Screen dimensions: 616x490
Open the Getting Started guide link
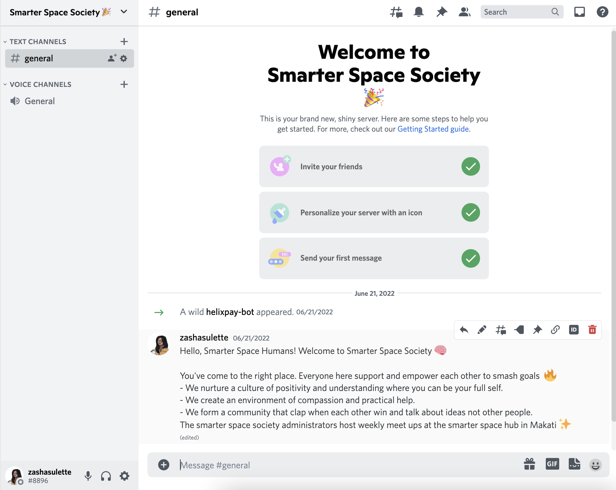(x=433, y=129)
